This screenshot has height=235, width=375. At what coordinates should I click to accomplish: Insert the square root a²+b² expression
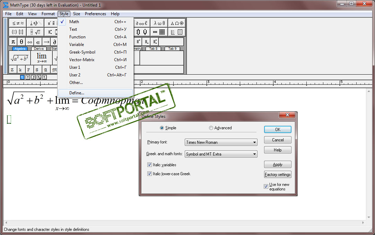coord(20,58)
